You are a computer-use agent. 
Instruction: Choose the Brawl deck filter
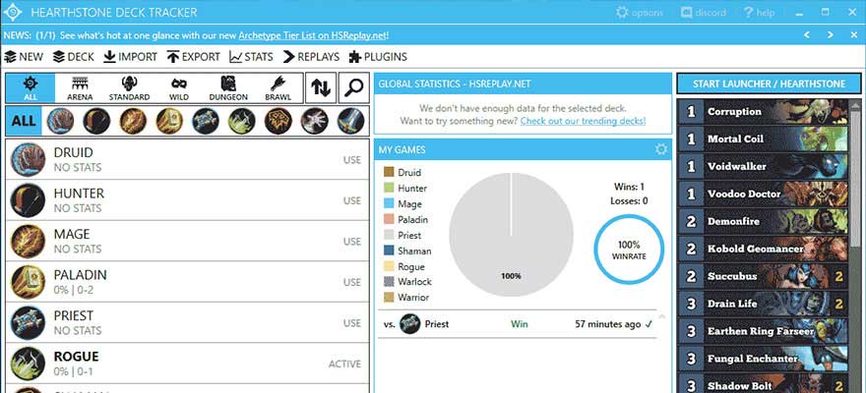coord(278,87)
